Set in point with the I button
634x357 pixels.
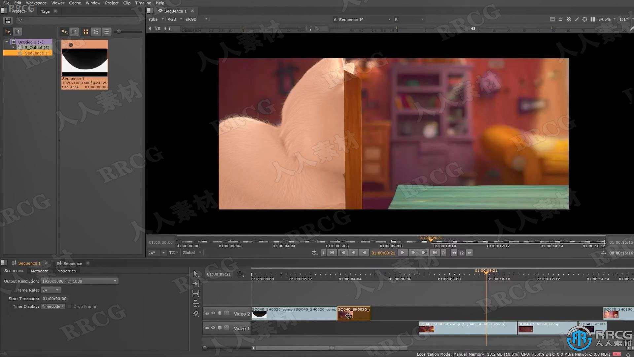324,253
